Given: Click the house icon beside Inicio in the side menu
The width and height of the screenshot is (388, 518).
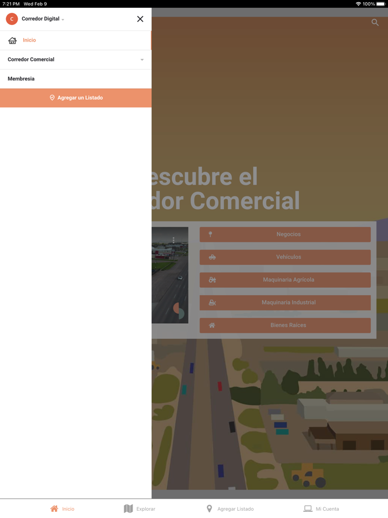Looking at the screenshot, I should coord(13,40).
